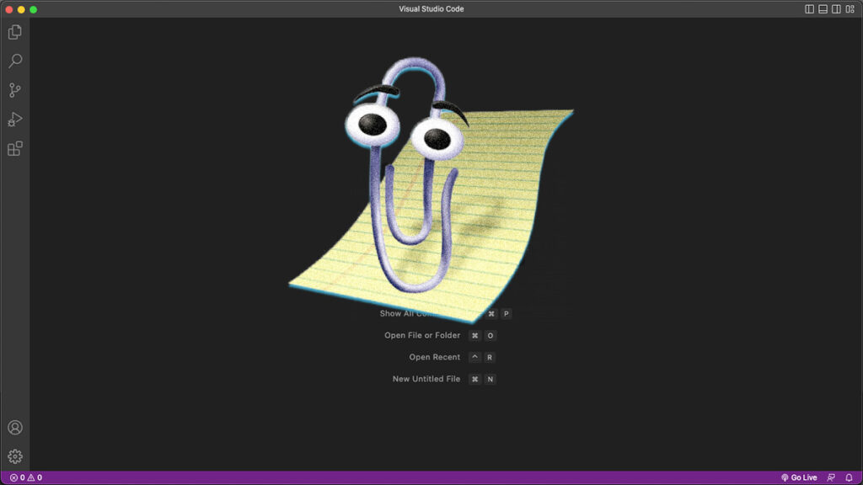863x485 pixels.
Task: Select the Run and Debug icon
Action: (x=13, y=119)
